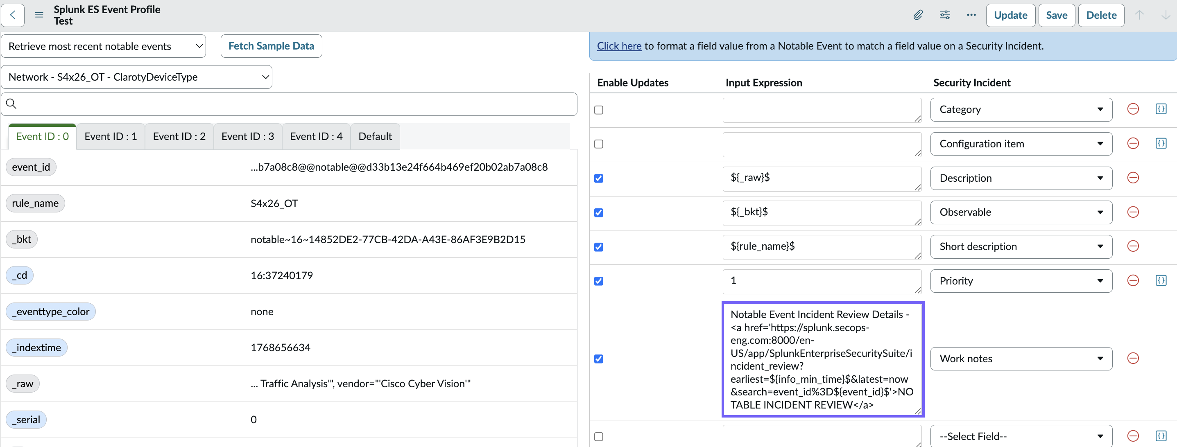Go to next record with down arrow
The image size is (1177, 447).
(1166, 15)
